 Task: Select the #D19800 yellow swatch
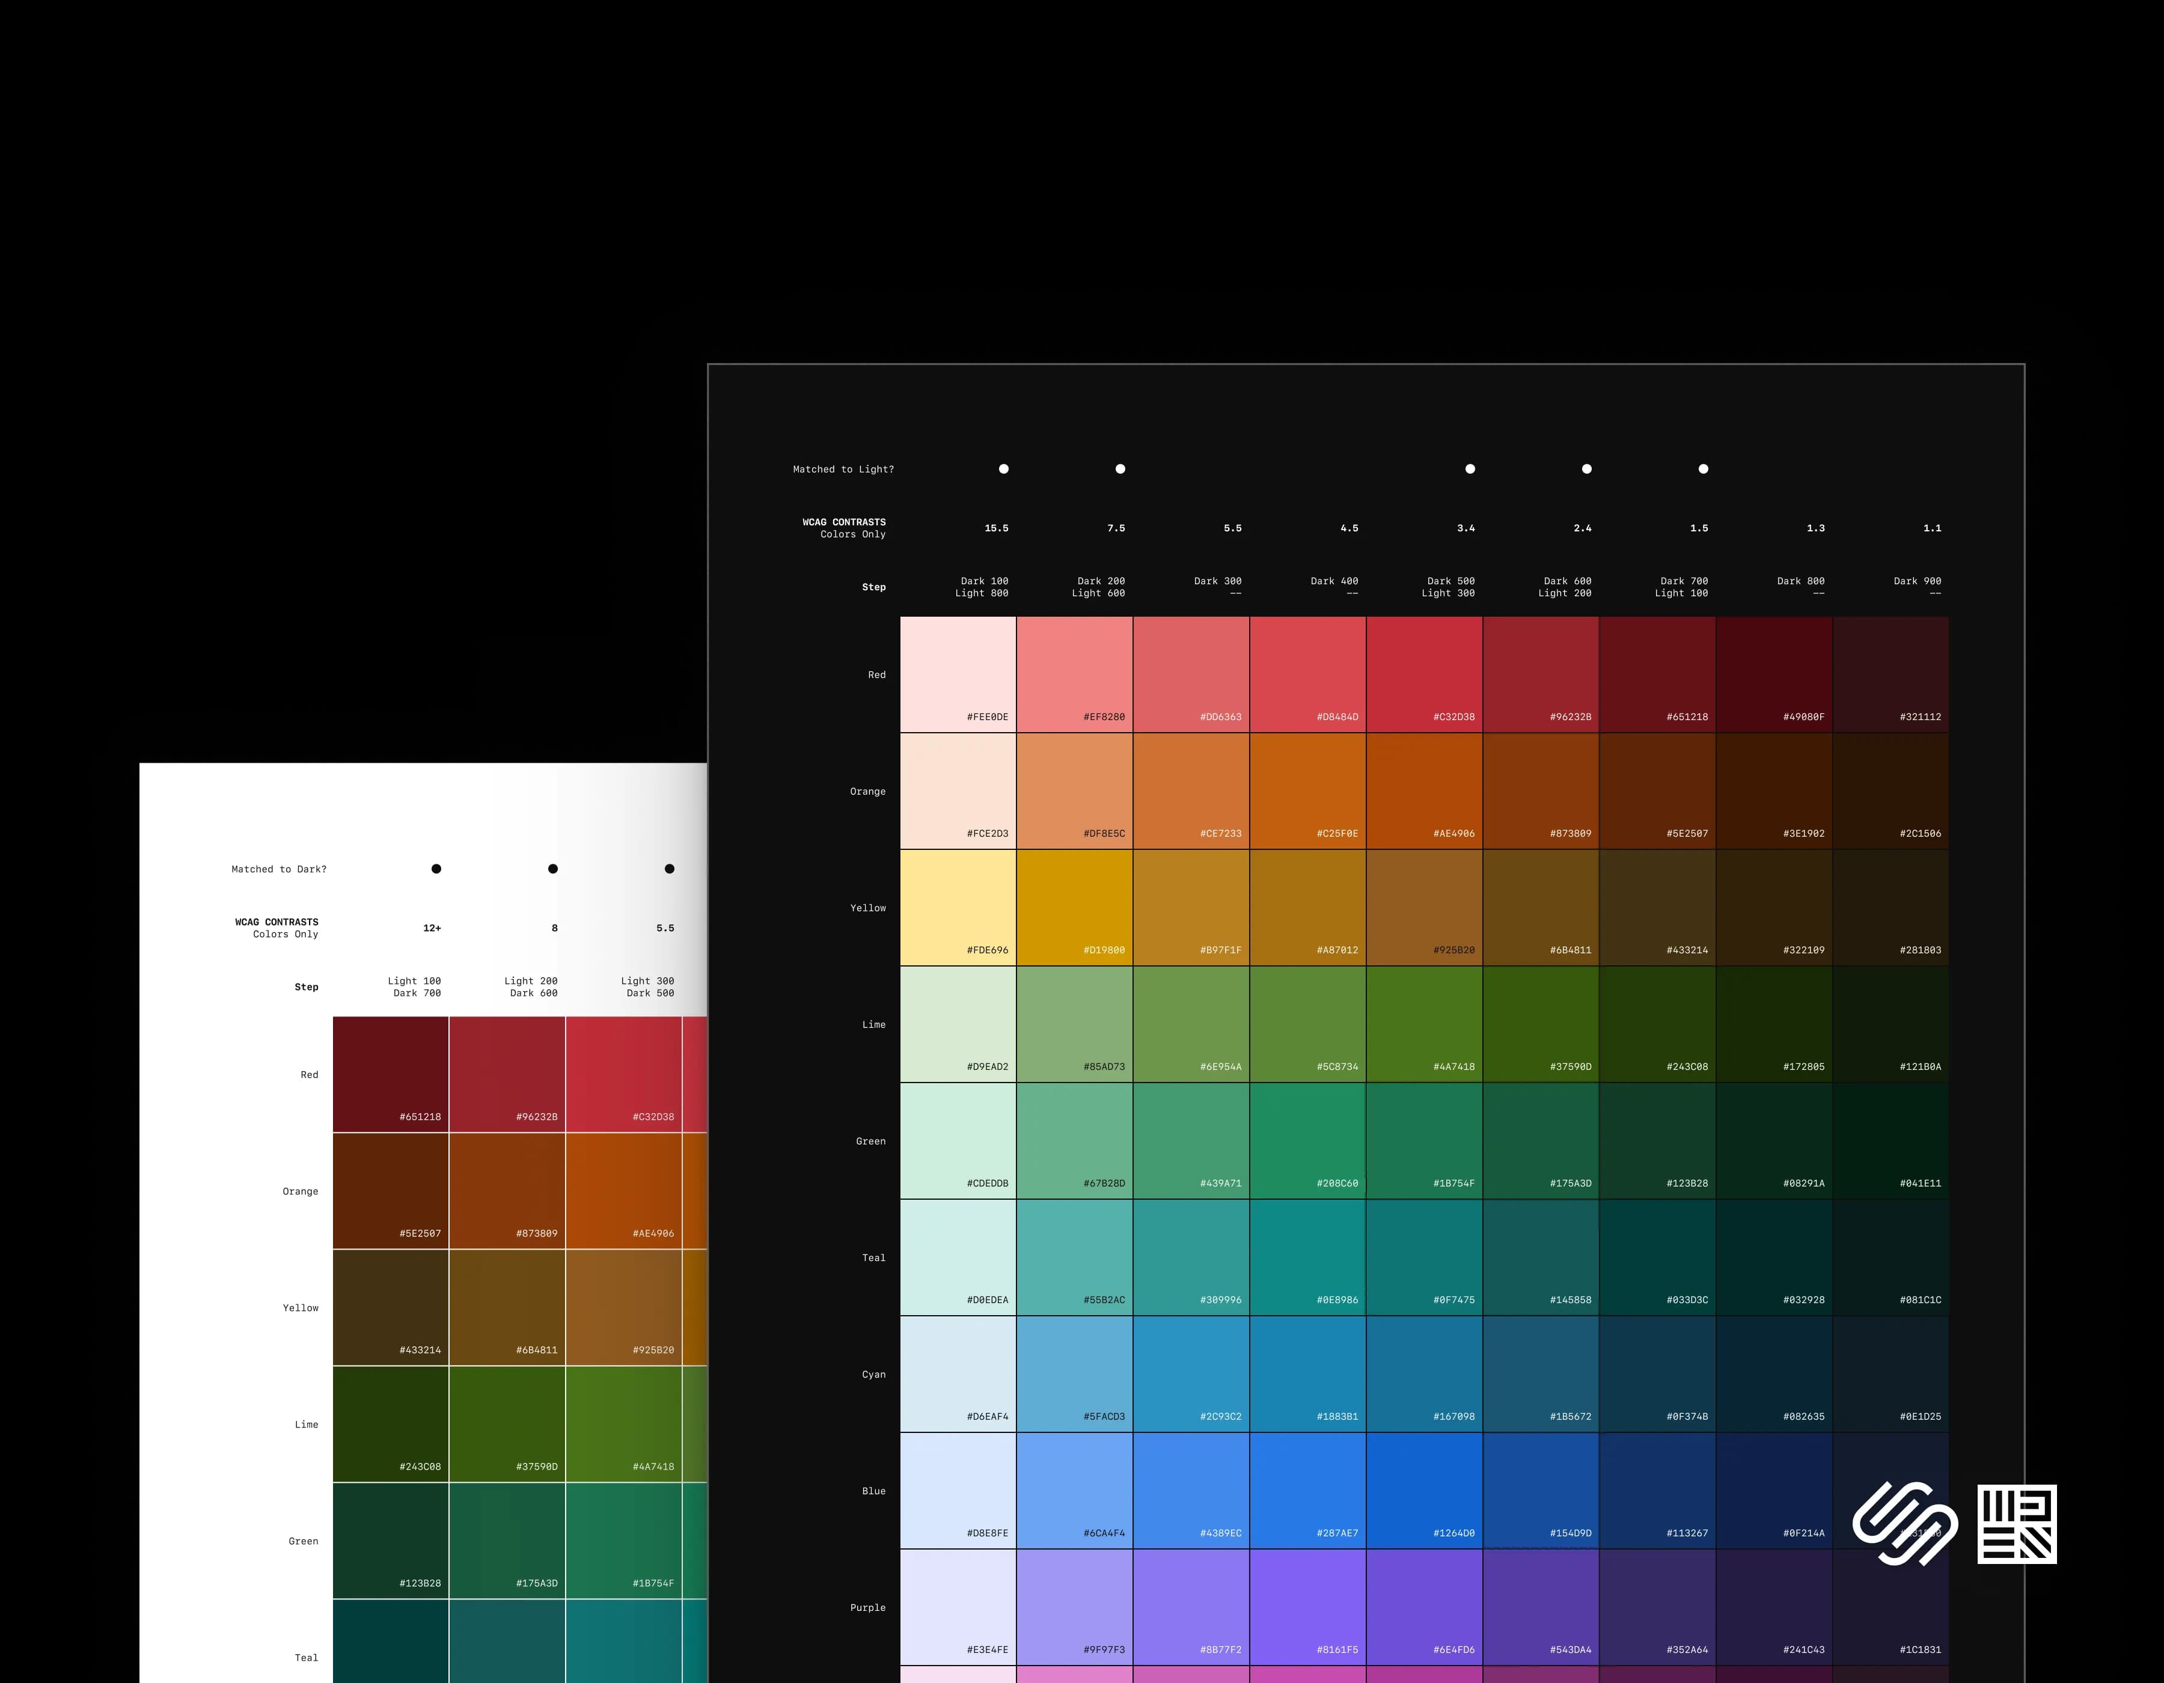click(1074, 908)
